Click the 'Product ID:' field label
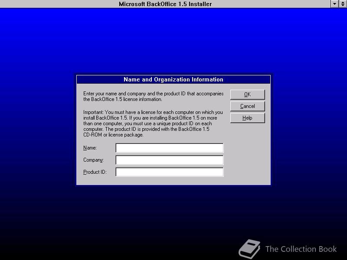 [95, 172]
